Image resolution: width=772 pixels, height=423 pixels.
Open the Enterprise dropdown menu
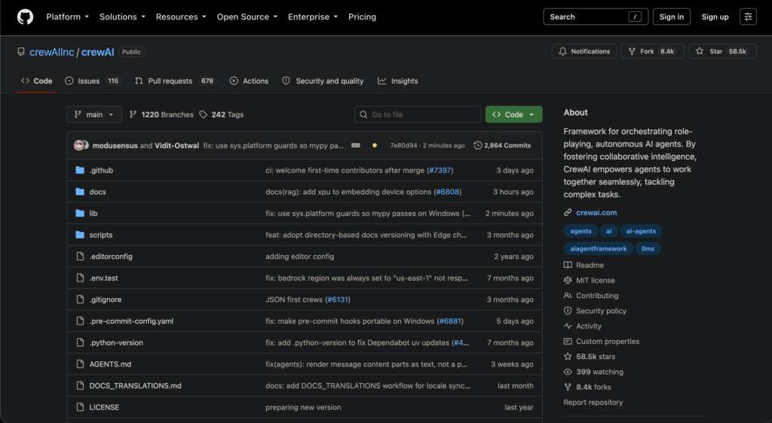[x=313, y=17]
